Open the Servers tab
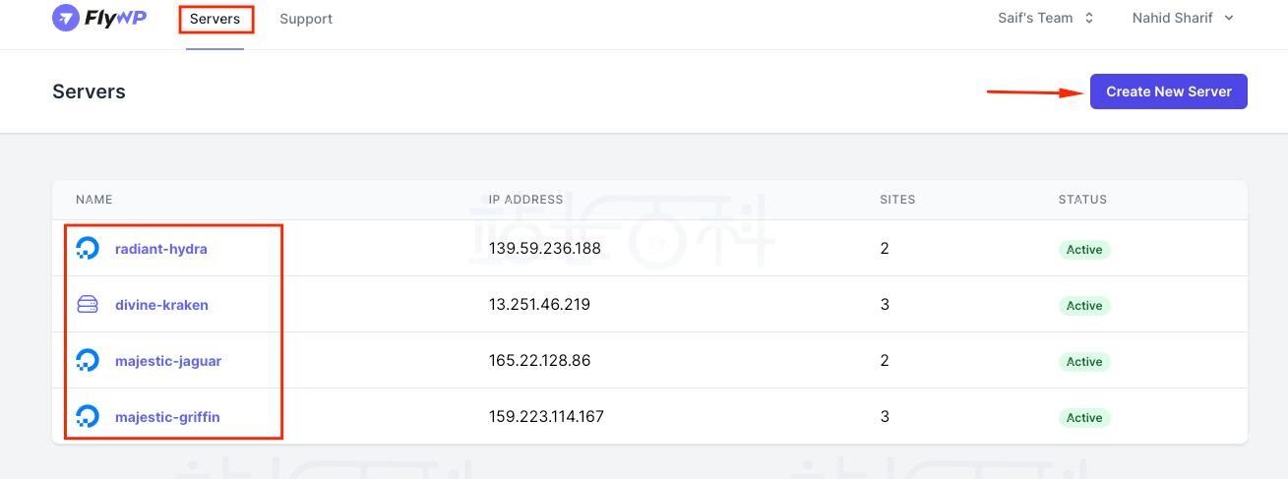Image resolution: width=1288 pixels, height=479 pixels. point(215,19)
